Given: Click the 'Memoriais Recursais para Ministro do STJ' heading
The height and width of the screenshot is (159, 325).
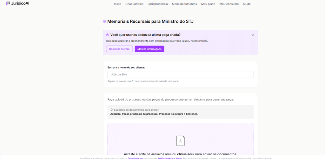Looking at the screenshot, I should [x=150, y=21].
